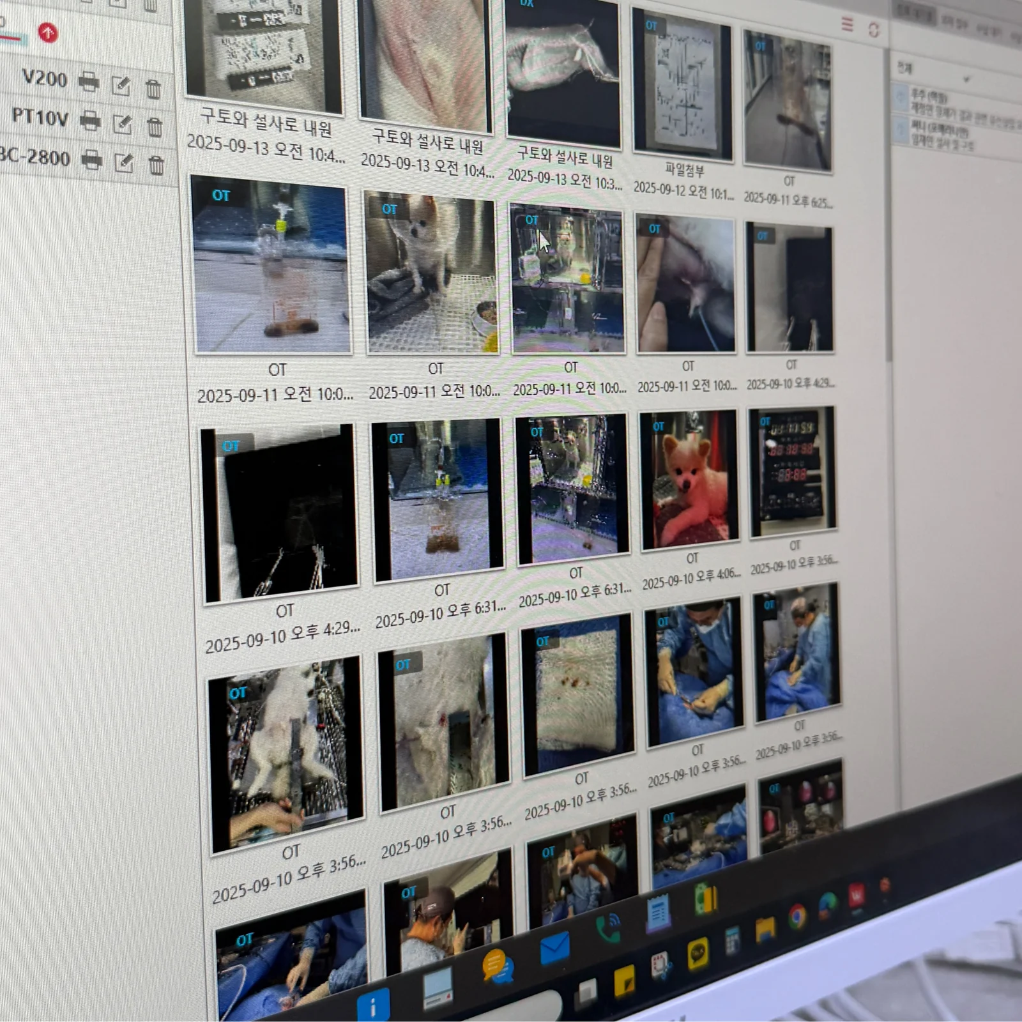Click the 파일첨부 label text
The height and width of the screenshot is (1022, 1022).
685,170
